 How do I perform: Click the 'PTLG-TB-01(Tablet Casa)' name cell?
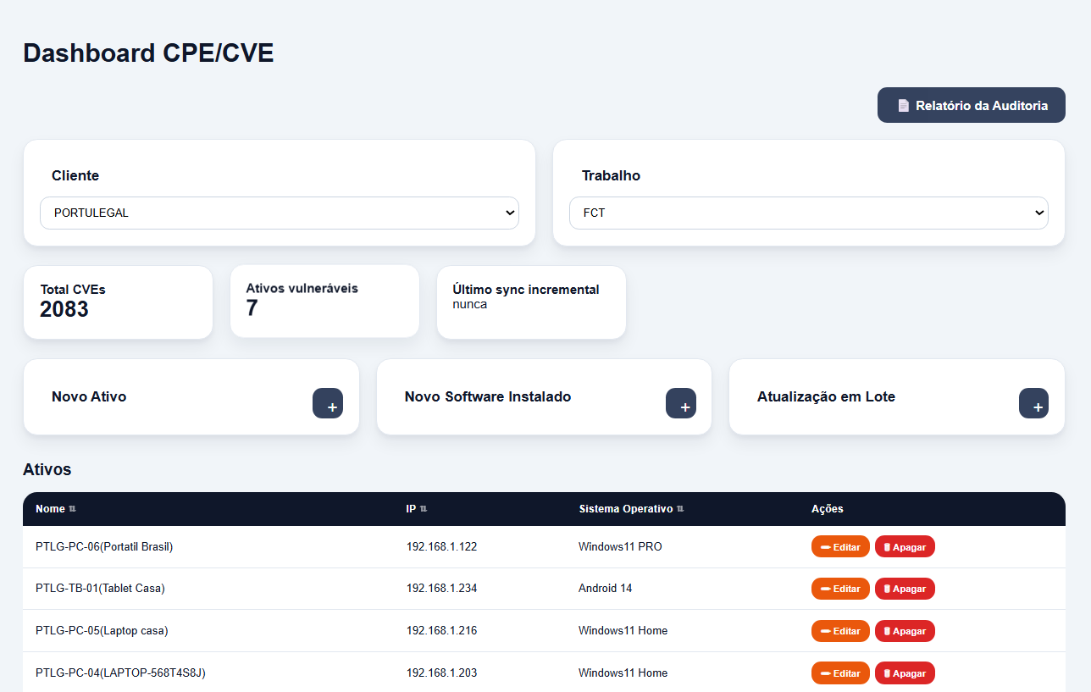coord(100,589)
